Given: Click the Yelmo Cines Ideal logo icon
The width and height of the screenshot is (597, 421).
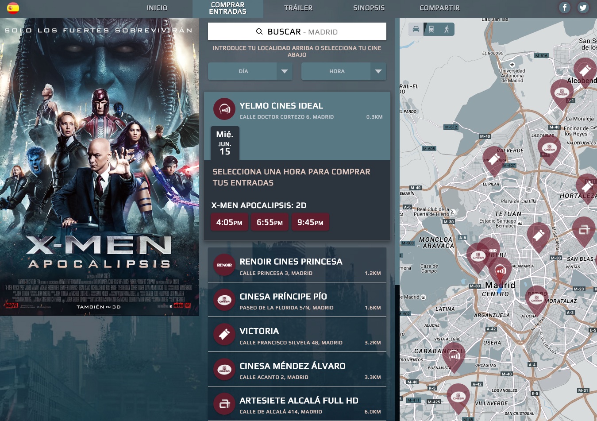Looking at the screenshot, I should click(x=224, y=109).
